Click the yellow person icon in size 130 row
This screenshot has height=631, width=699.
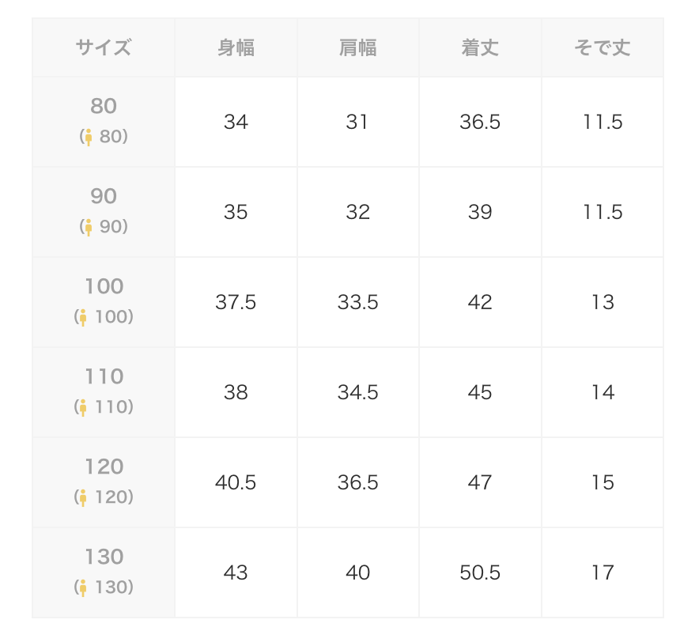coord(83,588)
